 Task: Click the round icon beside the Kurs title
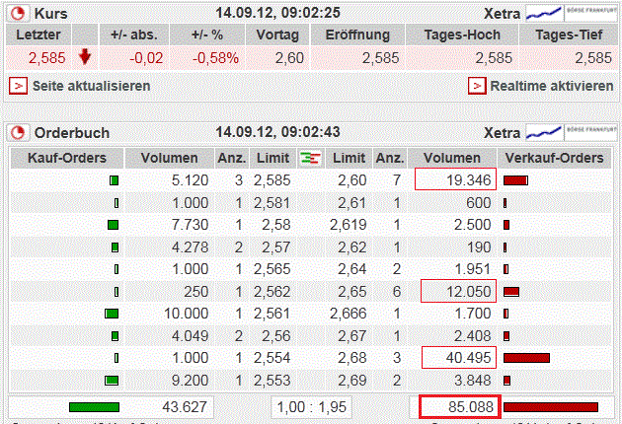pos(19,14)
